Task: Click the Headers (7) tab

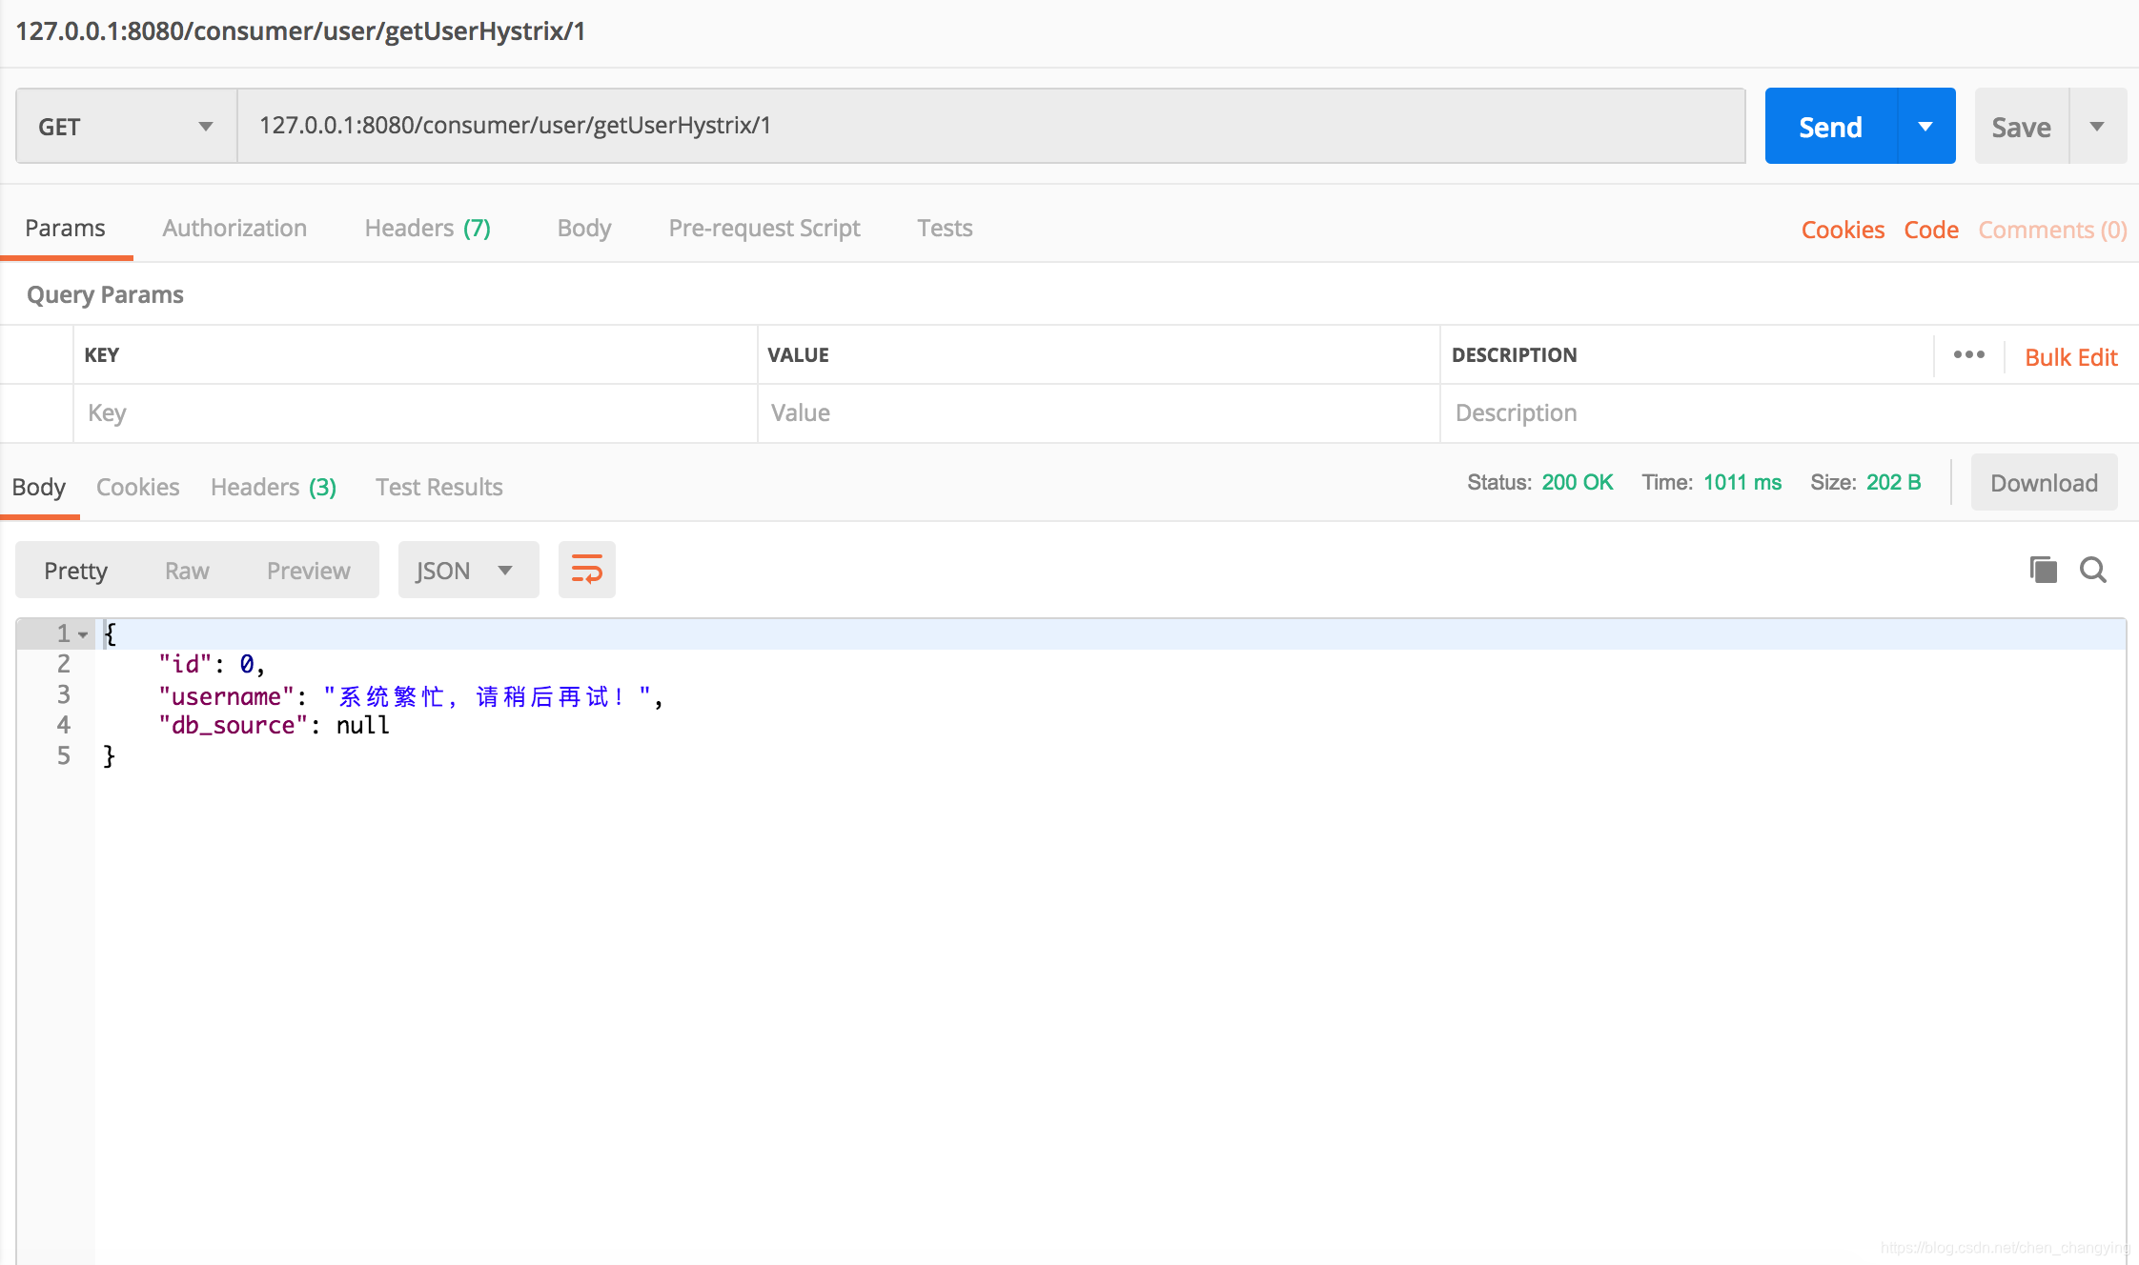Action: click(x=426, y=228)
